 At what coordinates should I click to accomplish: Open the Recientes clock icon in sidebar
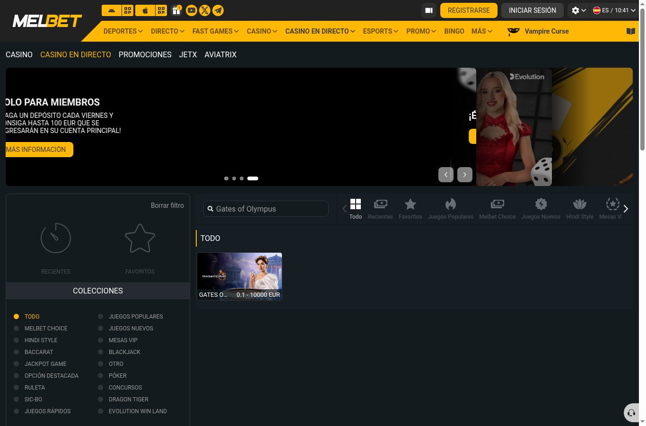point(56,238)
